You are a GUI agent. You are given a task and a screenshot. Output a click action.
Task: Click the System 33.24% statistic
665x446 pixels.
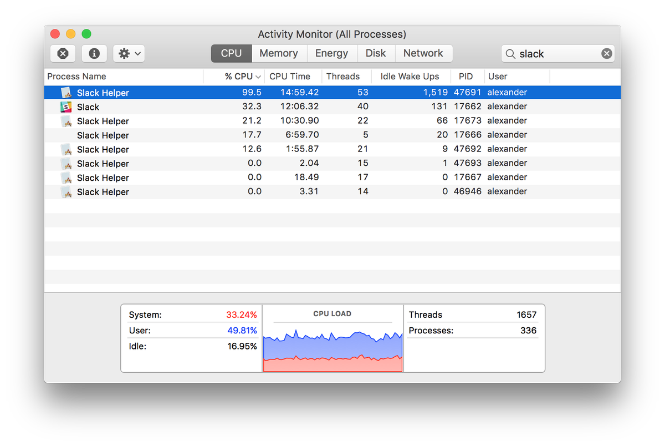192,315
